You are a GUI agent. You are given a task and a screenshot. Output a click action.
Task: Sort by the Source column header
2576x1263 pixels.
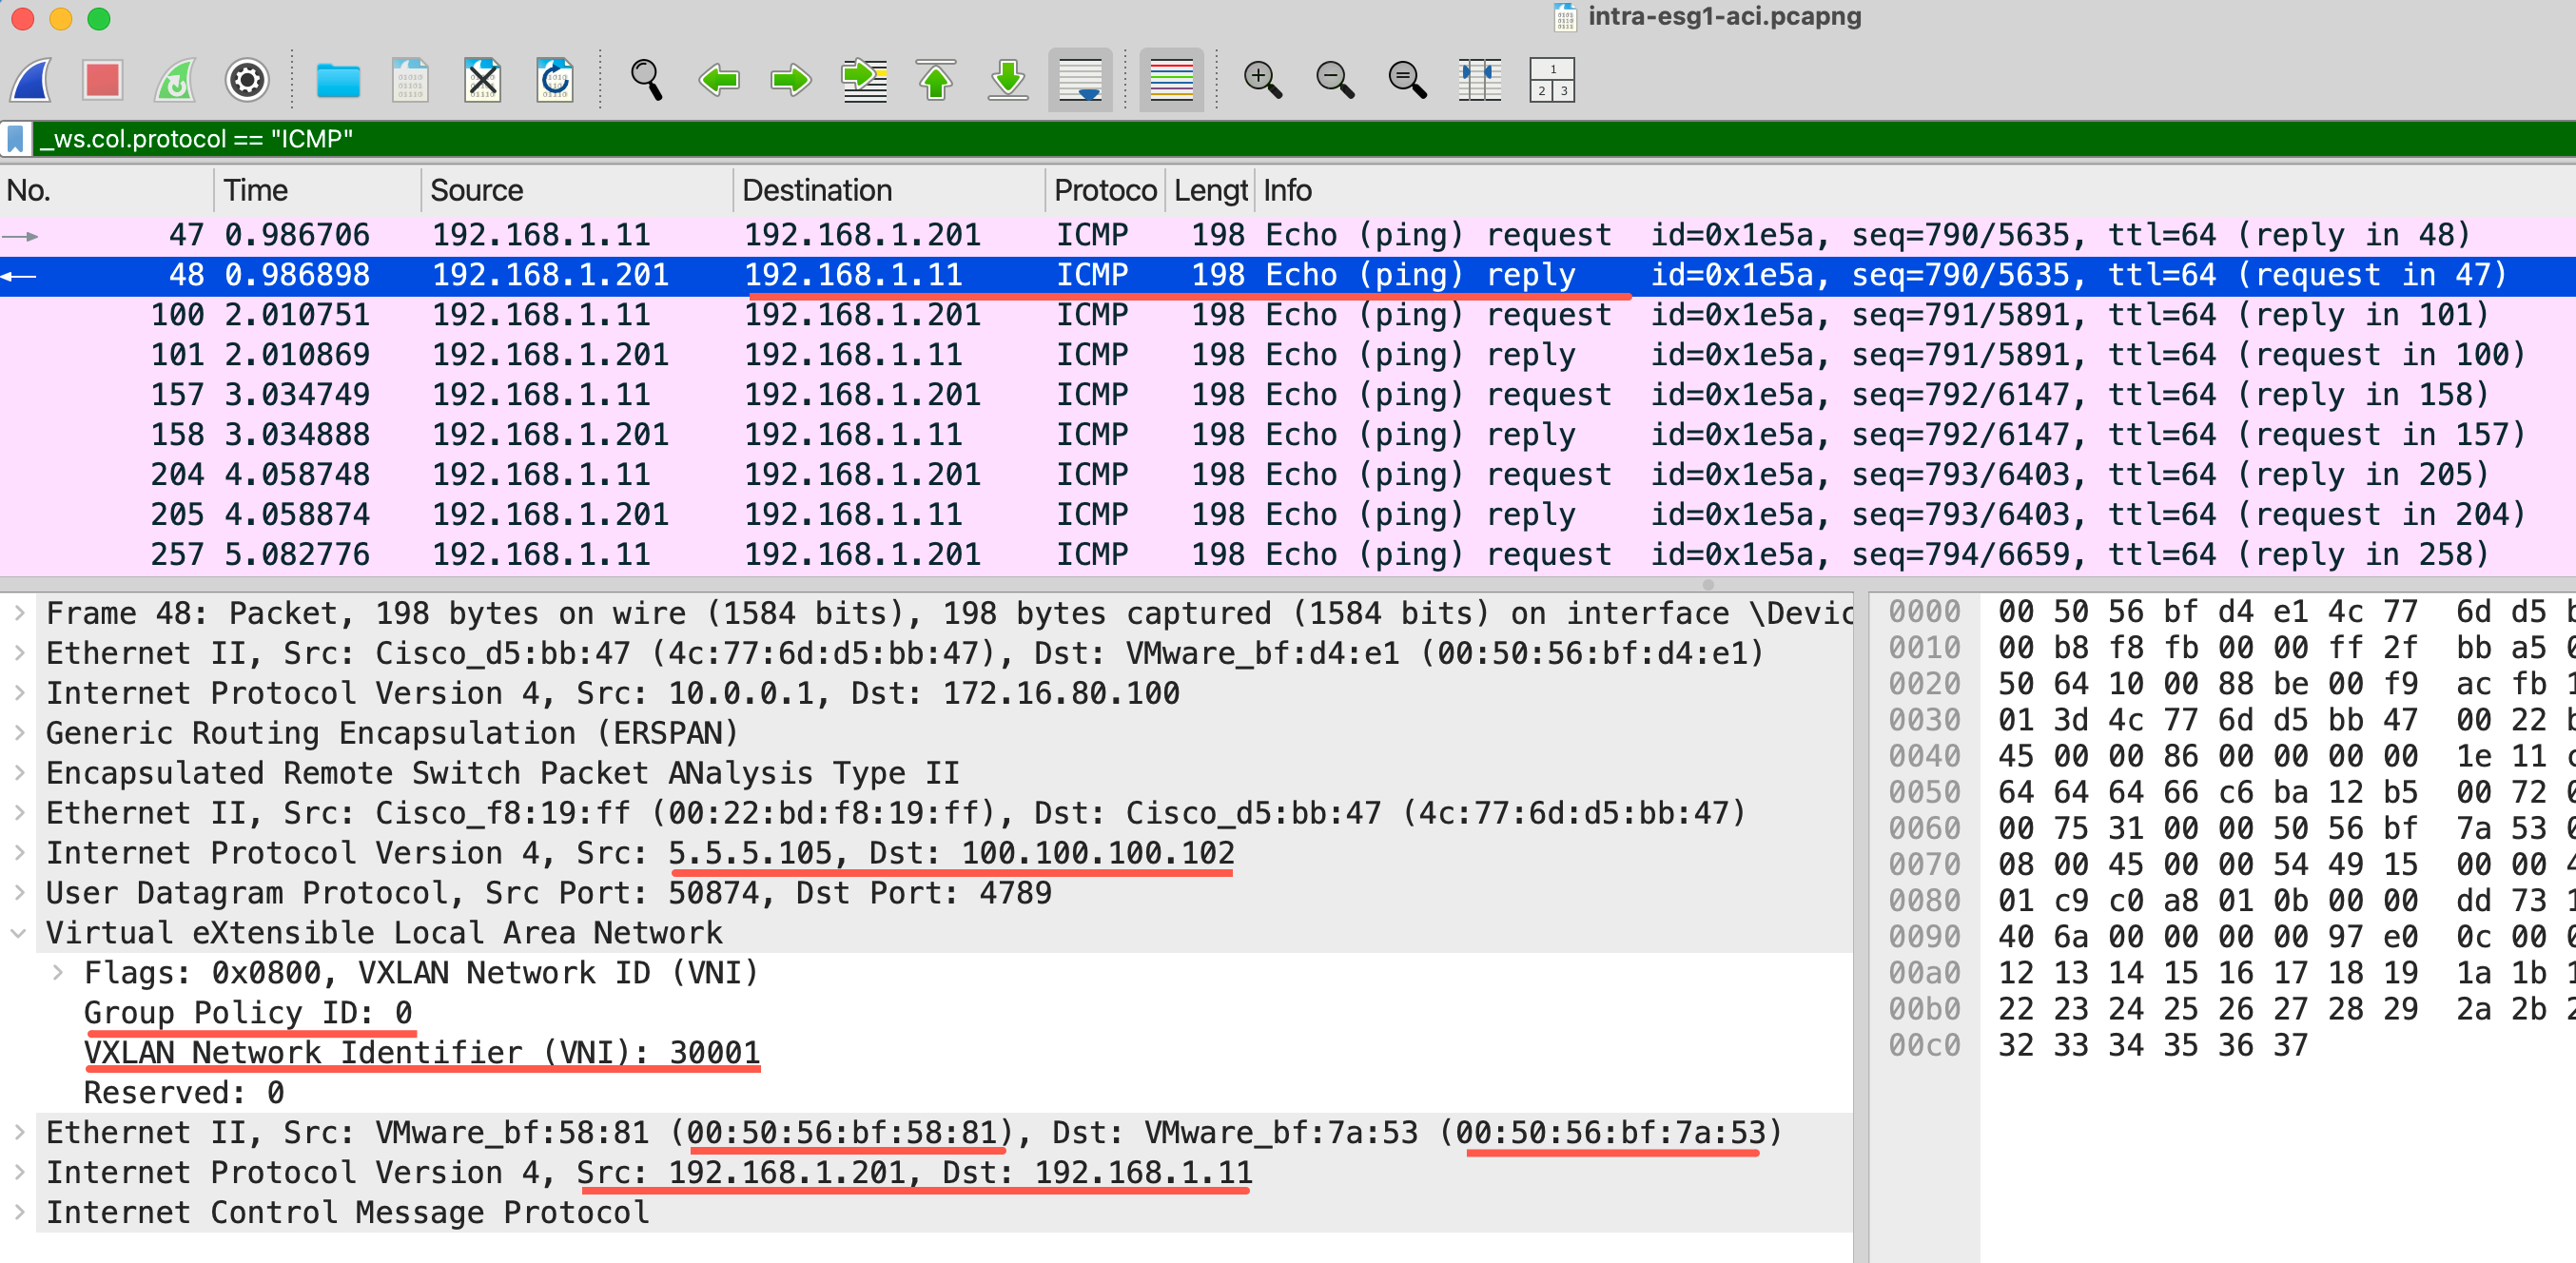(577, 190)
